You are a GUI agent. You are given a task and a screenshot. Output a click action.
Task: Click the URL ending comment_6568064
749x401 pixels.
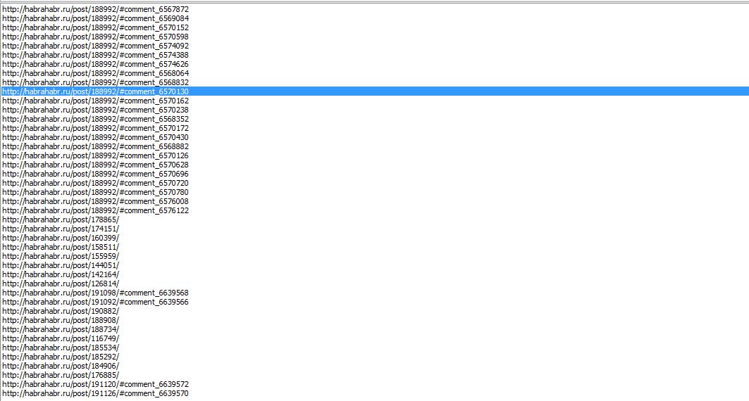96,73
